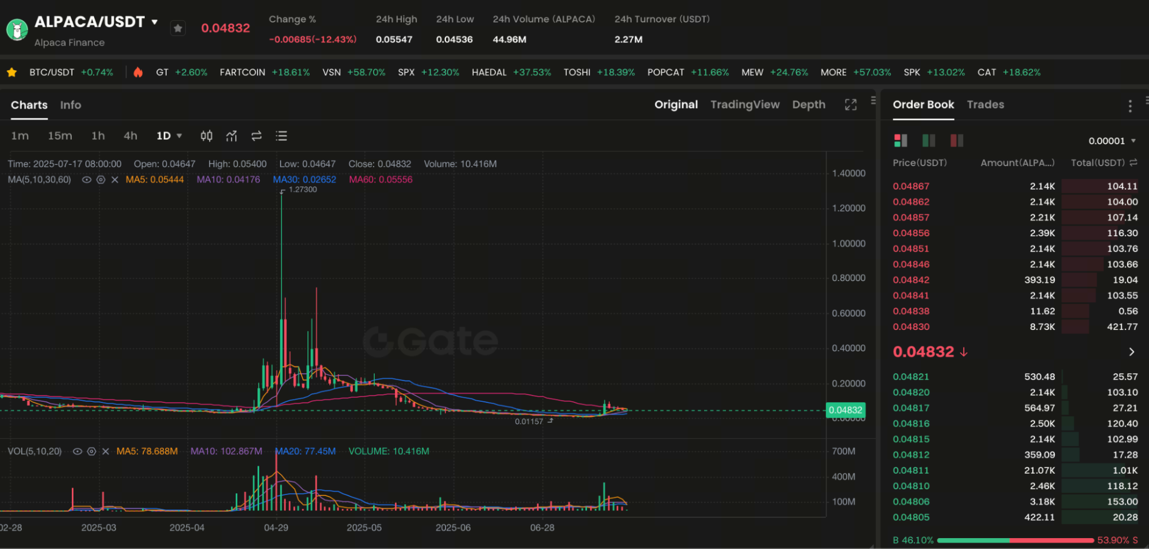
Task: Click the ask price 0.04830
Action: [911, 327]
